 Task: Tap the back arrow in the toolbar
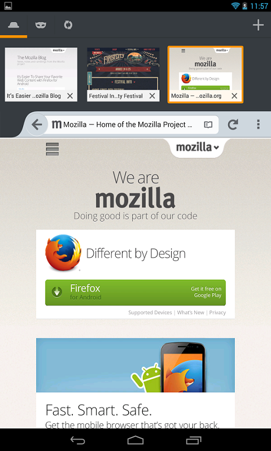pos(37,125)
